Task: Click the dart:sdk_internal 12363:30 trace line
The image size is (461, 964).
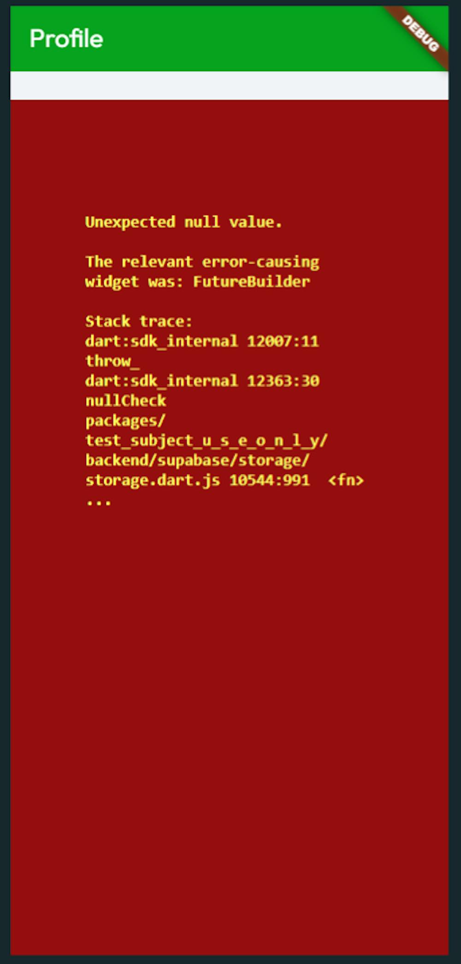Action: point(202,381)
